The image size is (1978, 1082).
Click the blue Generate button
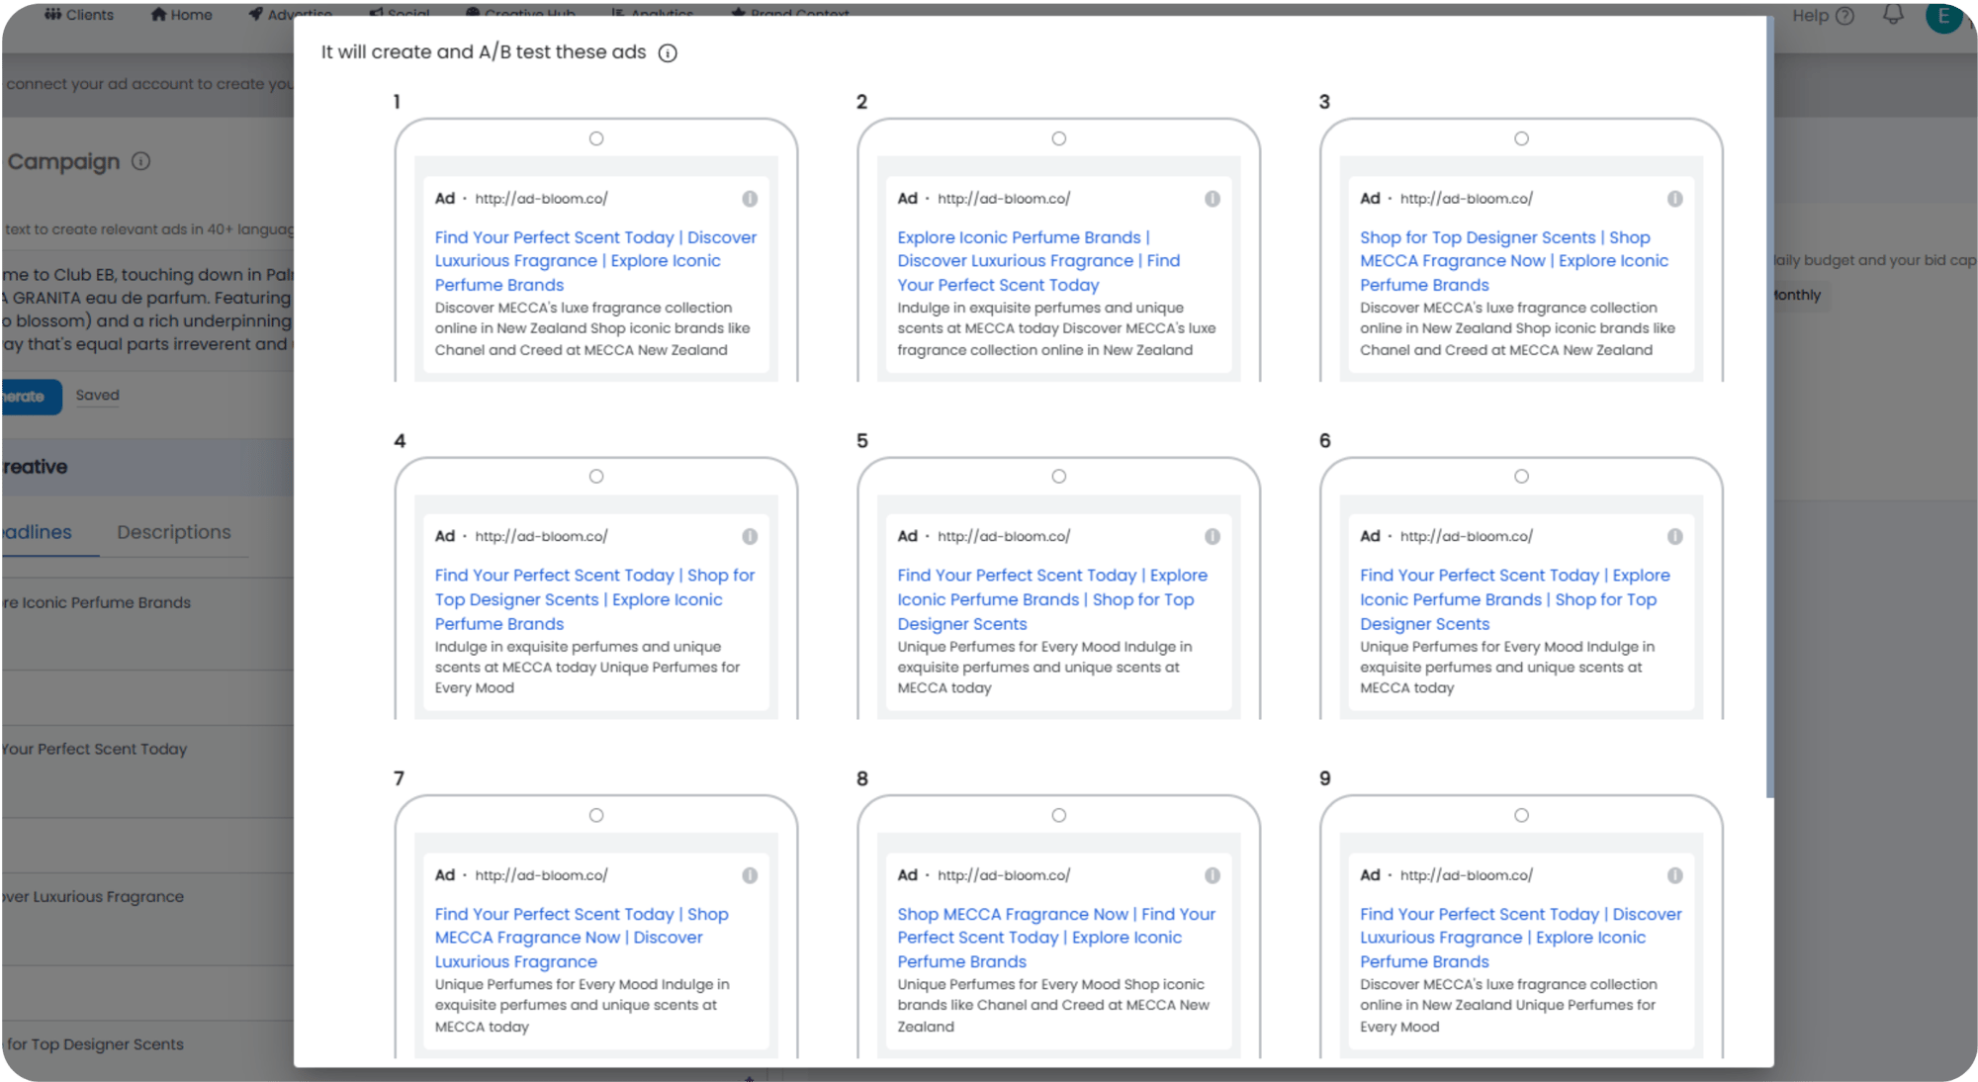coord(32,397)
